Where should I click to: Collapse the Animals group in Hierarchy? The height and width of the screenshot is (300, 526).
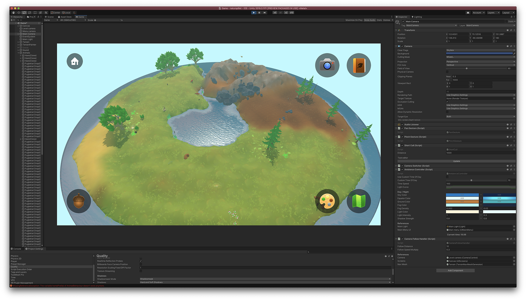[18, 53]
